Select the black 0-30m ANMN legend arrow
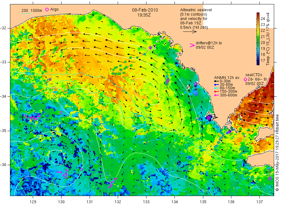 [x=217, y=81]
